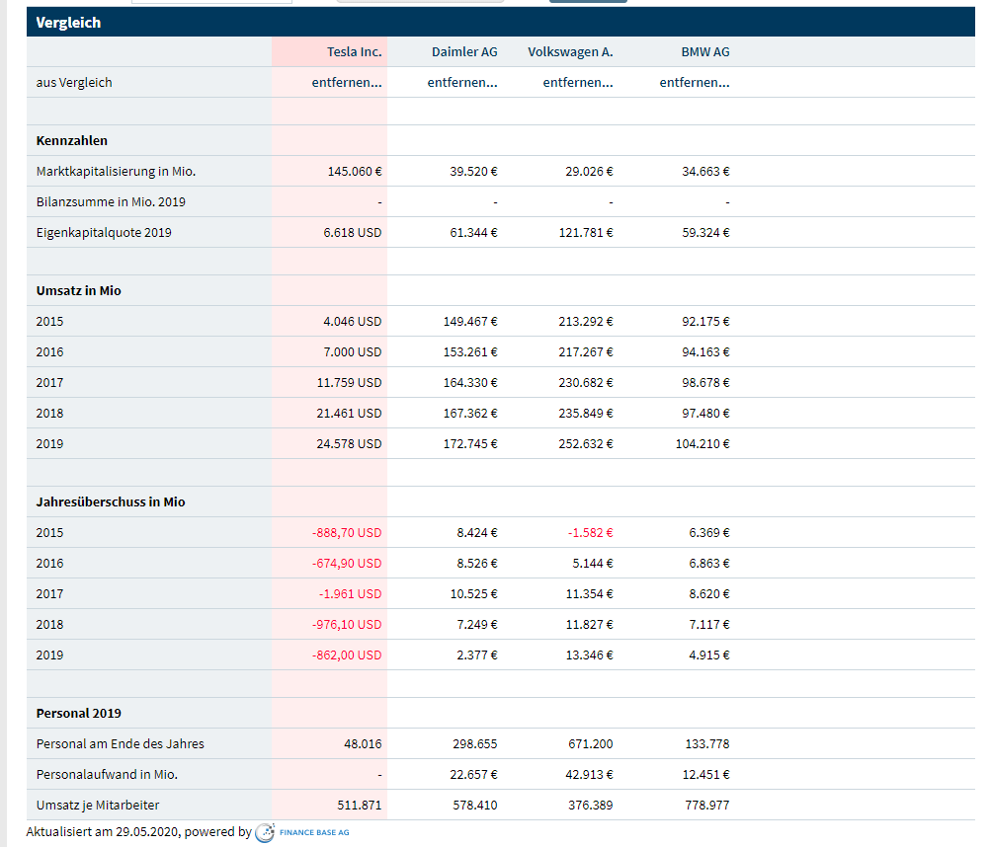Click Tesla's market cap value 145.060 €

354,172
